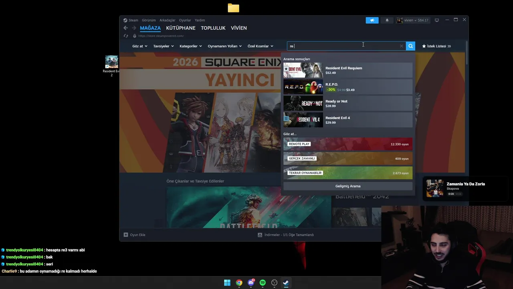Click into the store search field
The image size is (513, 289).
click(x=346, y=46)
